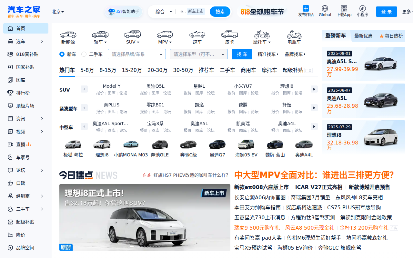
Task: Click the 发布作品 plus icon
Action: 306,8
